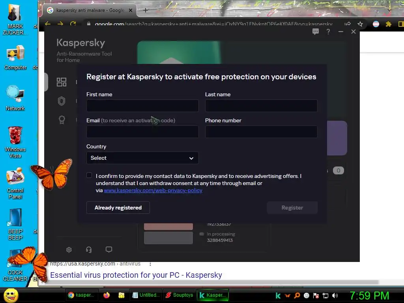
Task: Click network tray icon
Action: pyautogui.click(x=325, y=296)
